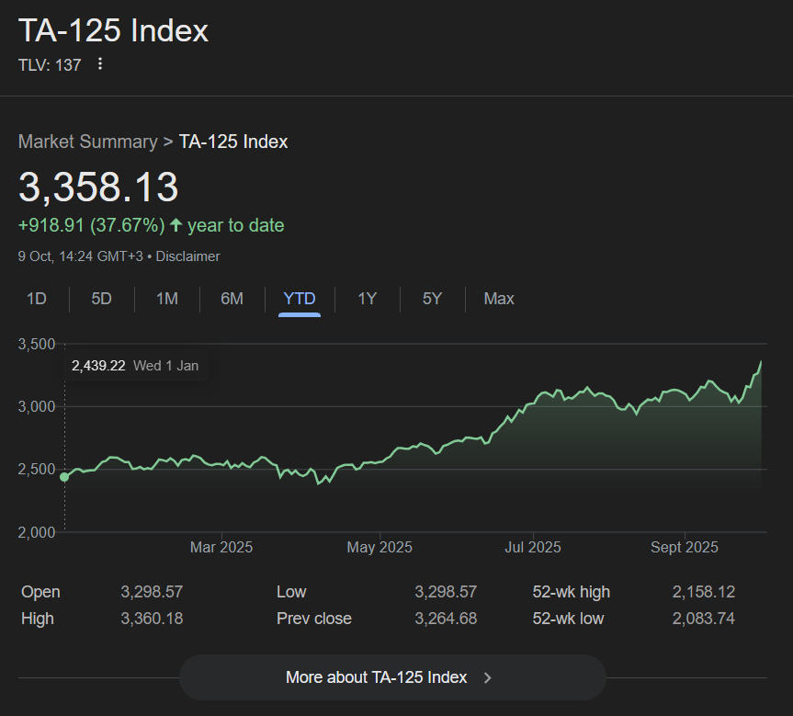Screen dimensions: 793x716
Task: Click More about TA-125 Index button
Action: pos(392,677)
